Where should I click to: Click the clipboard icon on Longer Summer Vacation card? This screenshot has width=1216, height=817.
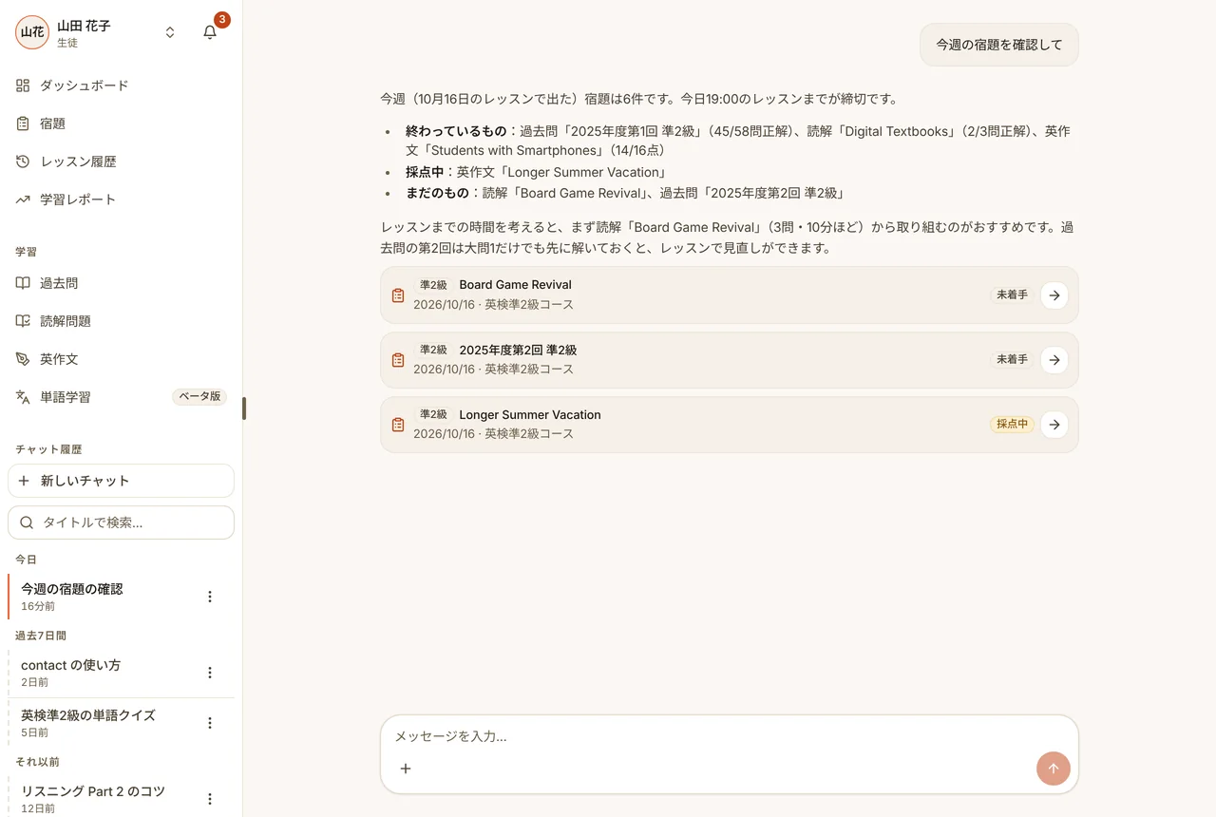(398, 425)
